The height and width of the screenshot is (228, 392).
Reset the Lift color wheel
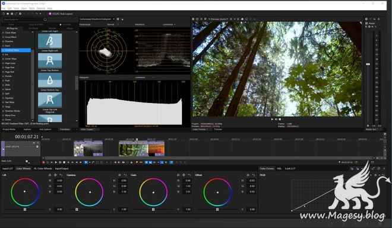tap(61, 175)
